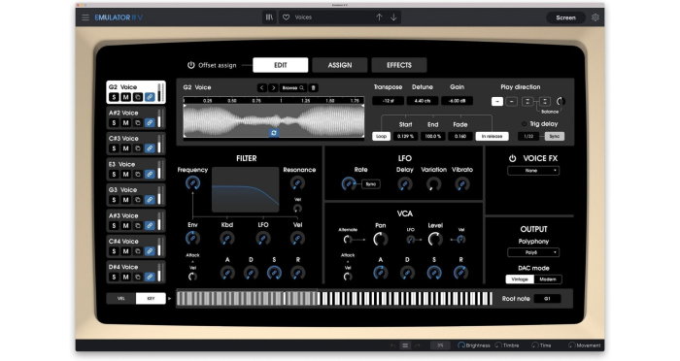
Task: Go to next sample with right chevron
Action: click(x=273, y=87)
